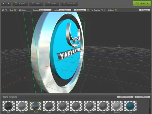
Task: Click the Scene Materials panel title
Action: pyautogui.click(x=10, y=97)
